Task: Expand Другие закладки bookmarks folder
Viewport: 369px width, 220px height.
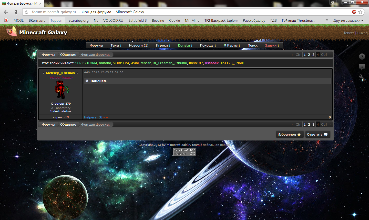Action: click(348, 20)
